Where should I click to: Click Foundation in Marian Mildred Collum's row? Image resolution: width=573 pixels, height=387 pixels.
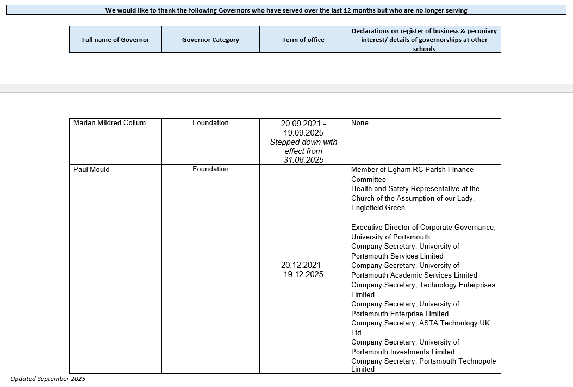point(210,123)
